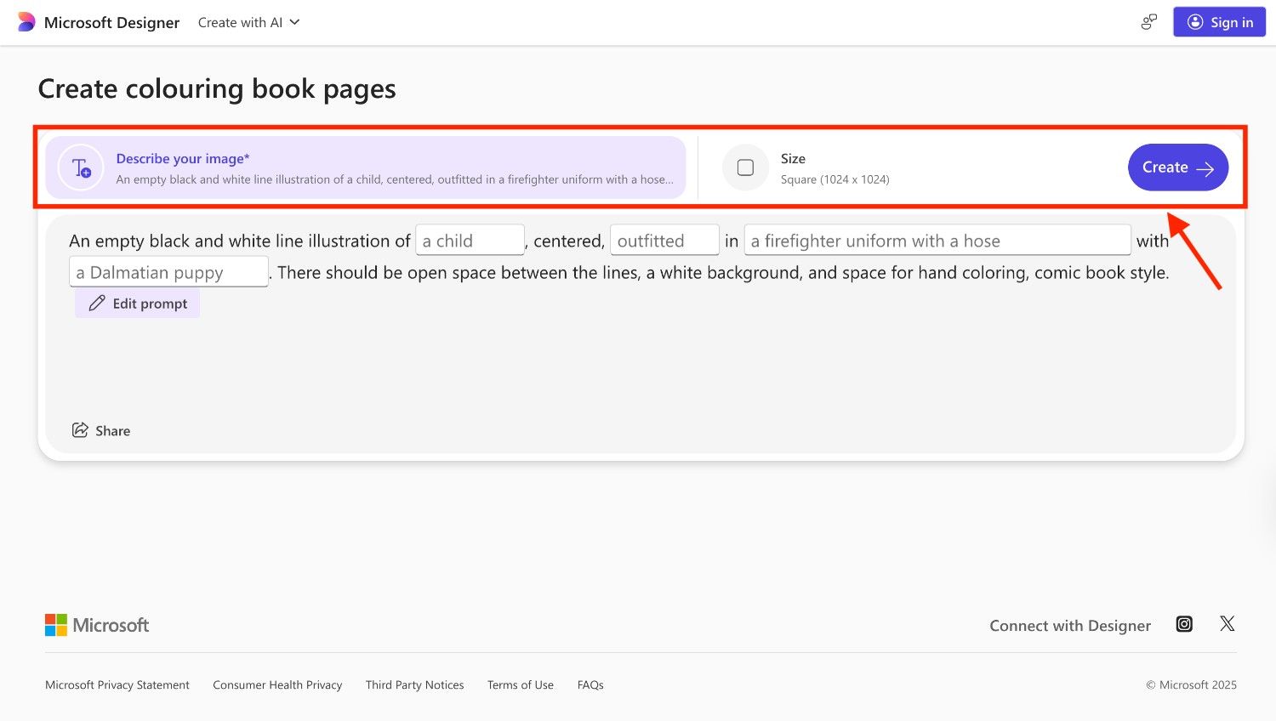Click the Microsoft logo in the footer
The image size is (1276, 721).
(97, 625)
